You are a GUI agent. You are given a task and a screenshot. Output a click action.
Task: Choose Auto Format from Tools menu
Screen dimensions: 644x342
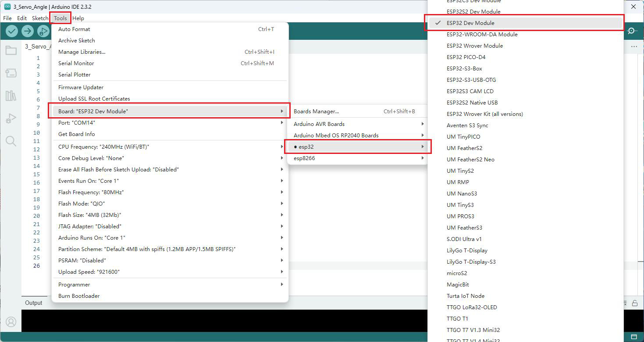click(170, 29)
